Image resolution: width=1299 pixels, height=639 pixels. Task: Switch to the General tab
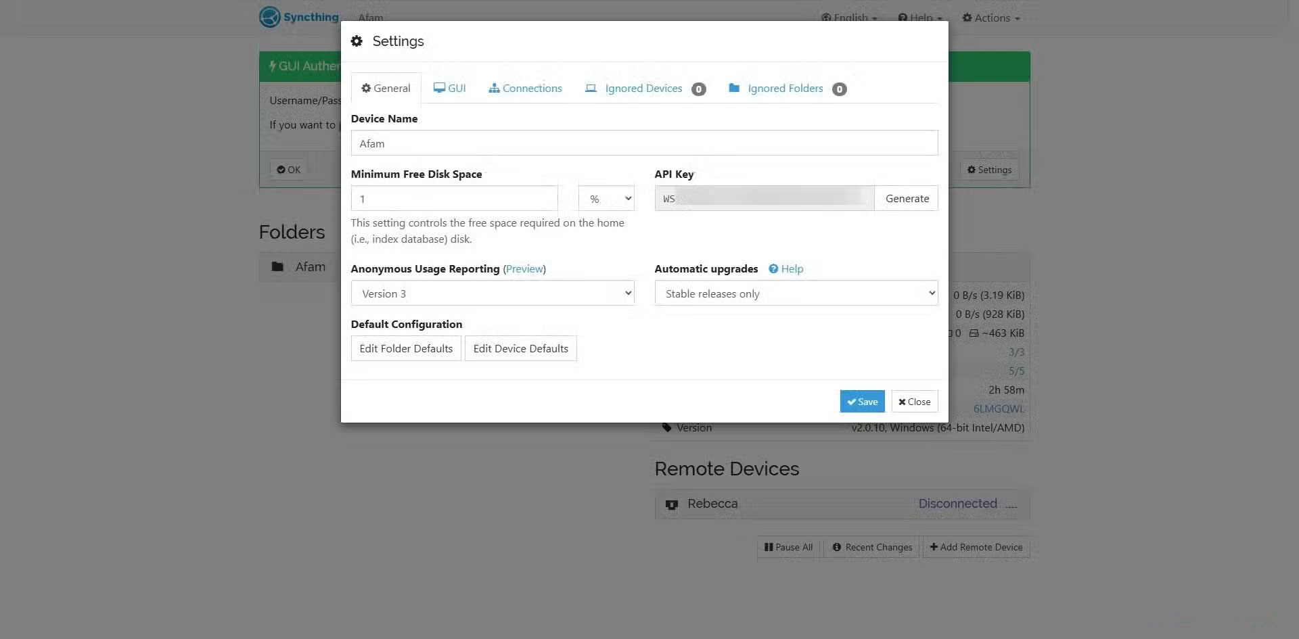pos(386,88)
